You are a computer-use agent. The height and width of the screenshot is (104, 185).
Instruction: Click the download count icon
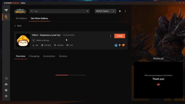point(33,45)
